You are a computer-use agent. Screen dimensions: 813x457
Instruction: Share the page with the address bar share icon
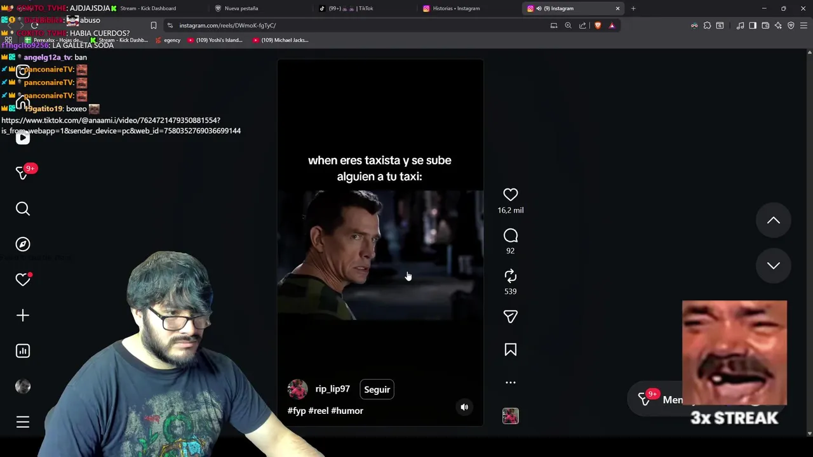(582, 25)
